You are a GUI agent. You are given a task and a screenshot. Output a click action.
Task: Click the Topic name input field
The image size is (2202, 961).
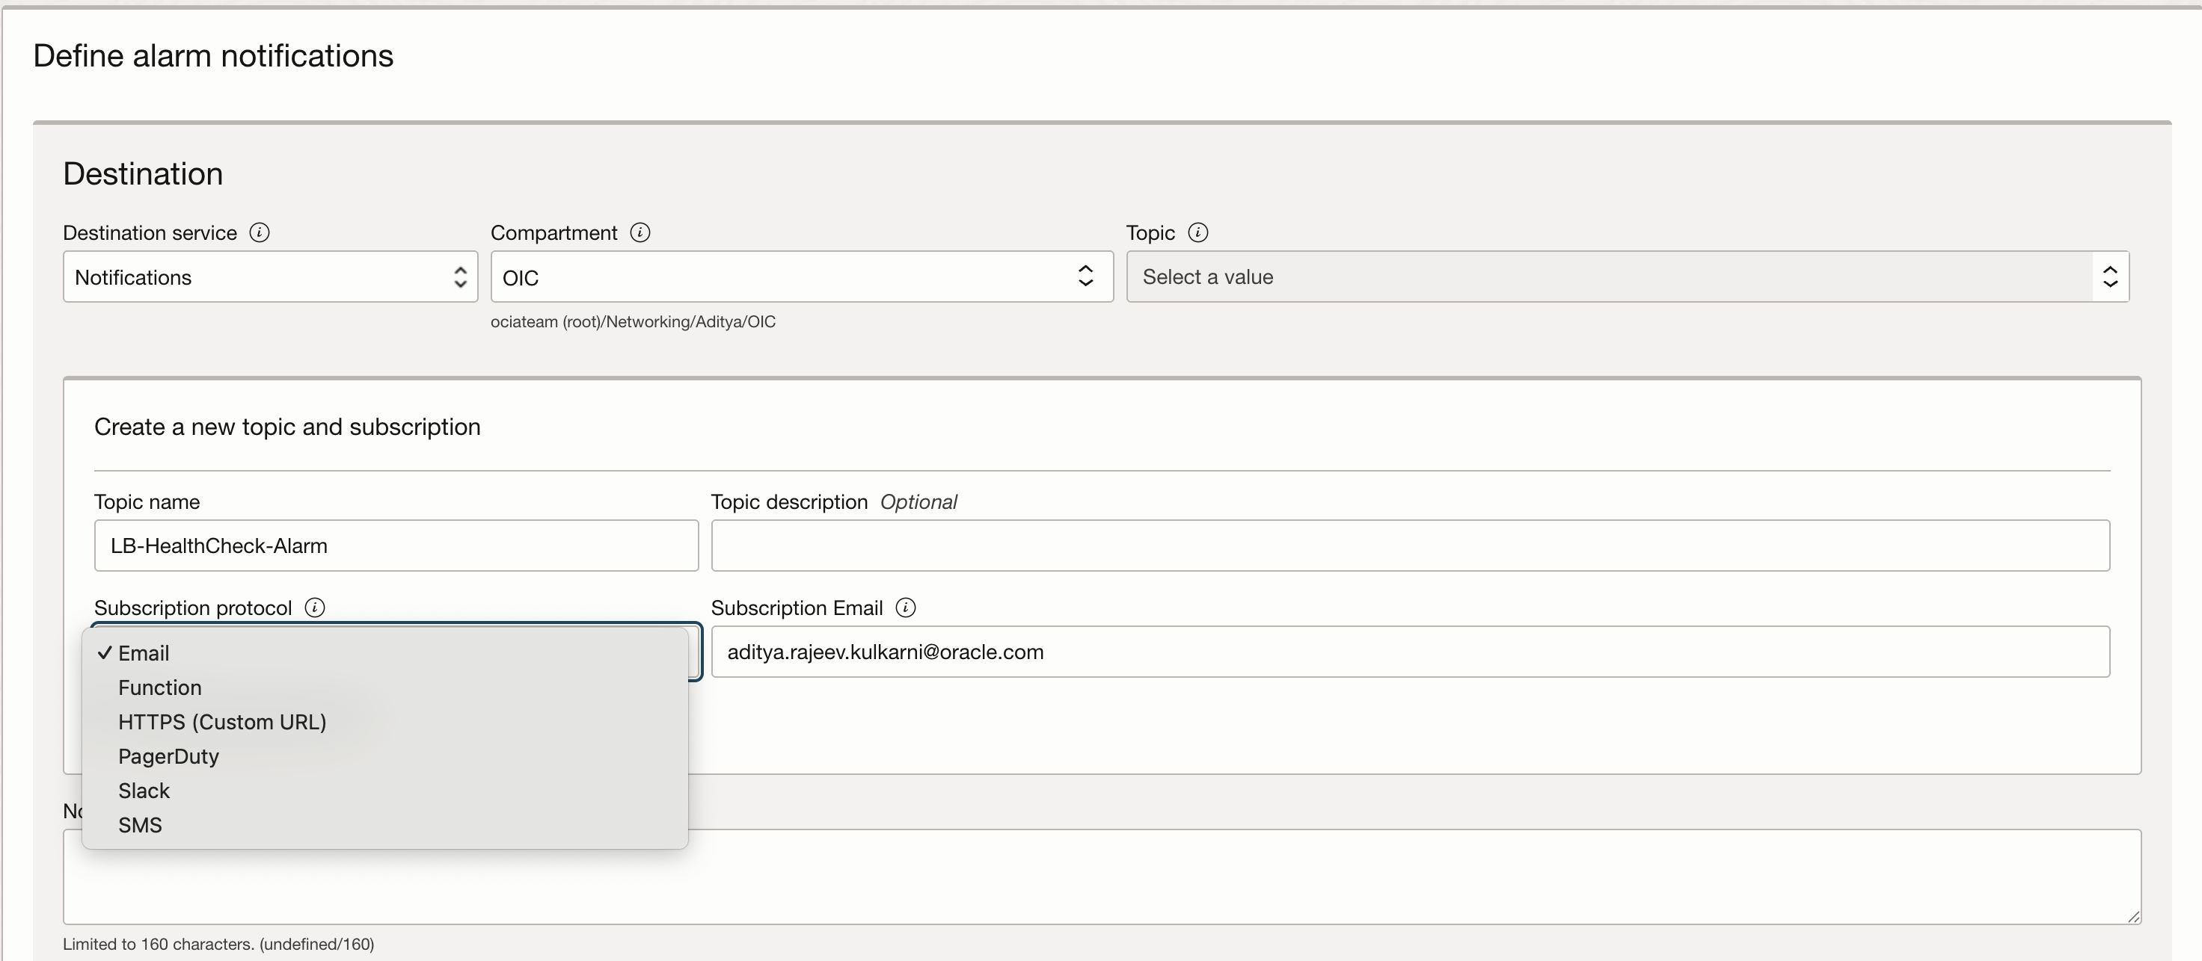click(x=396, y=546)
